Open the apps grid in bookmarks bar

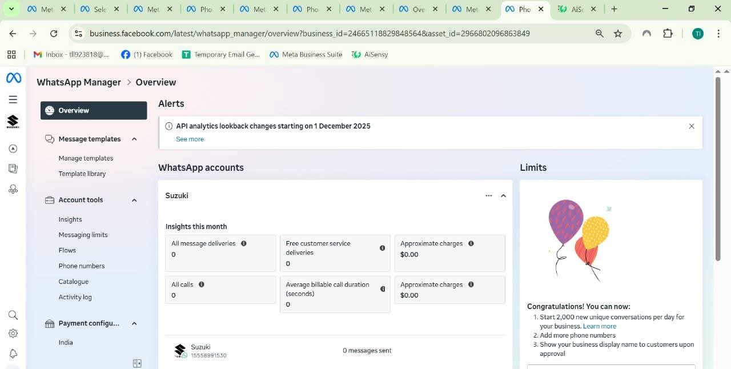11,54
